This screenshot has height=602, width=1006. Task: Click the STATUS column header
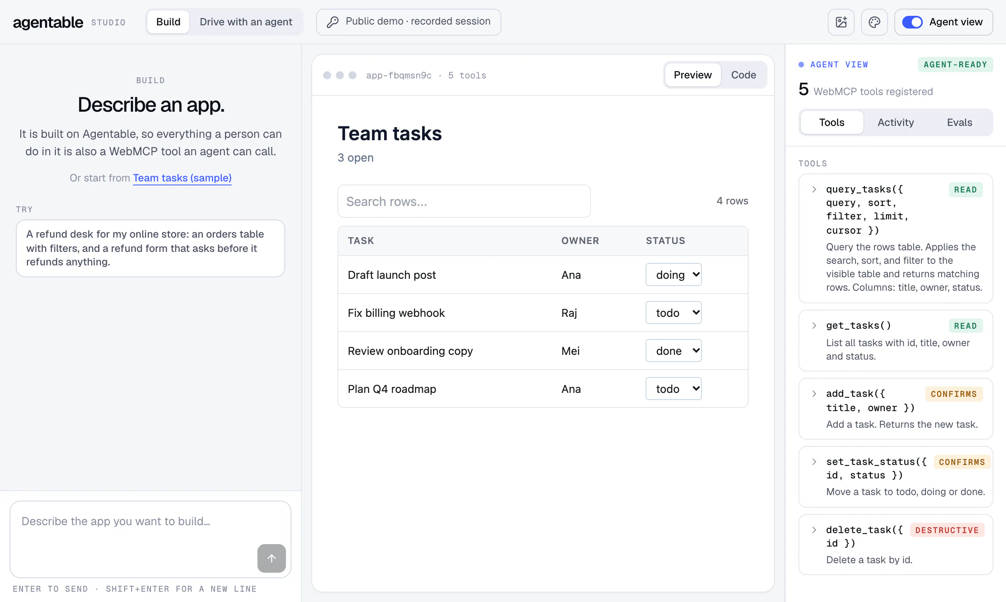pyautogui.click(x=665, y=241)
